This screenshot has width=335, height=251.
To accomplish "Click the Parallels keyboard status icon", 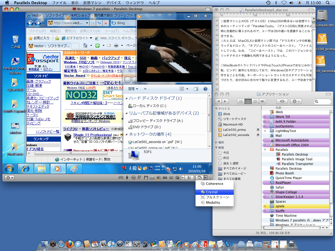I will click(x=121, y=178).
